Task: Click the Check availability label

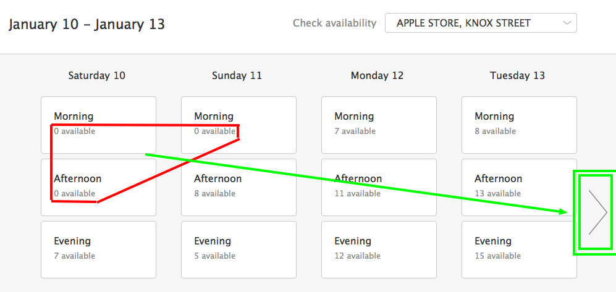Action: [x=334, y=23]
